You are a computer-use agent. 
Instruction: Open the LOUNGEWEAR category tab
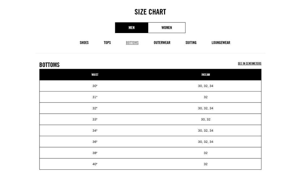click(221, 43)
